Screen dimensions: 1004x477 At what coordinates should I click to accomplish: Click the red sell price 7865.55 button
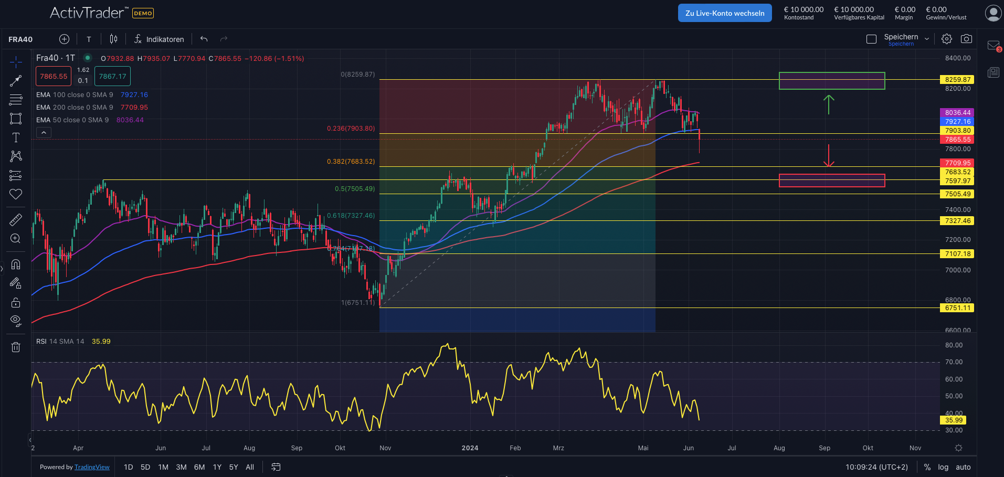(53, 76)
